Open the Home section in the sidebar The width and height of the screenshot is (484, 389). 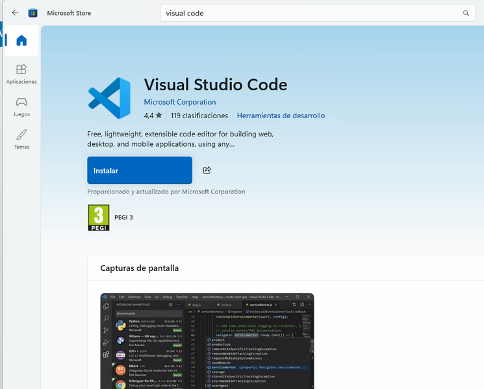tap(21, 40)
